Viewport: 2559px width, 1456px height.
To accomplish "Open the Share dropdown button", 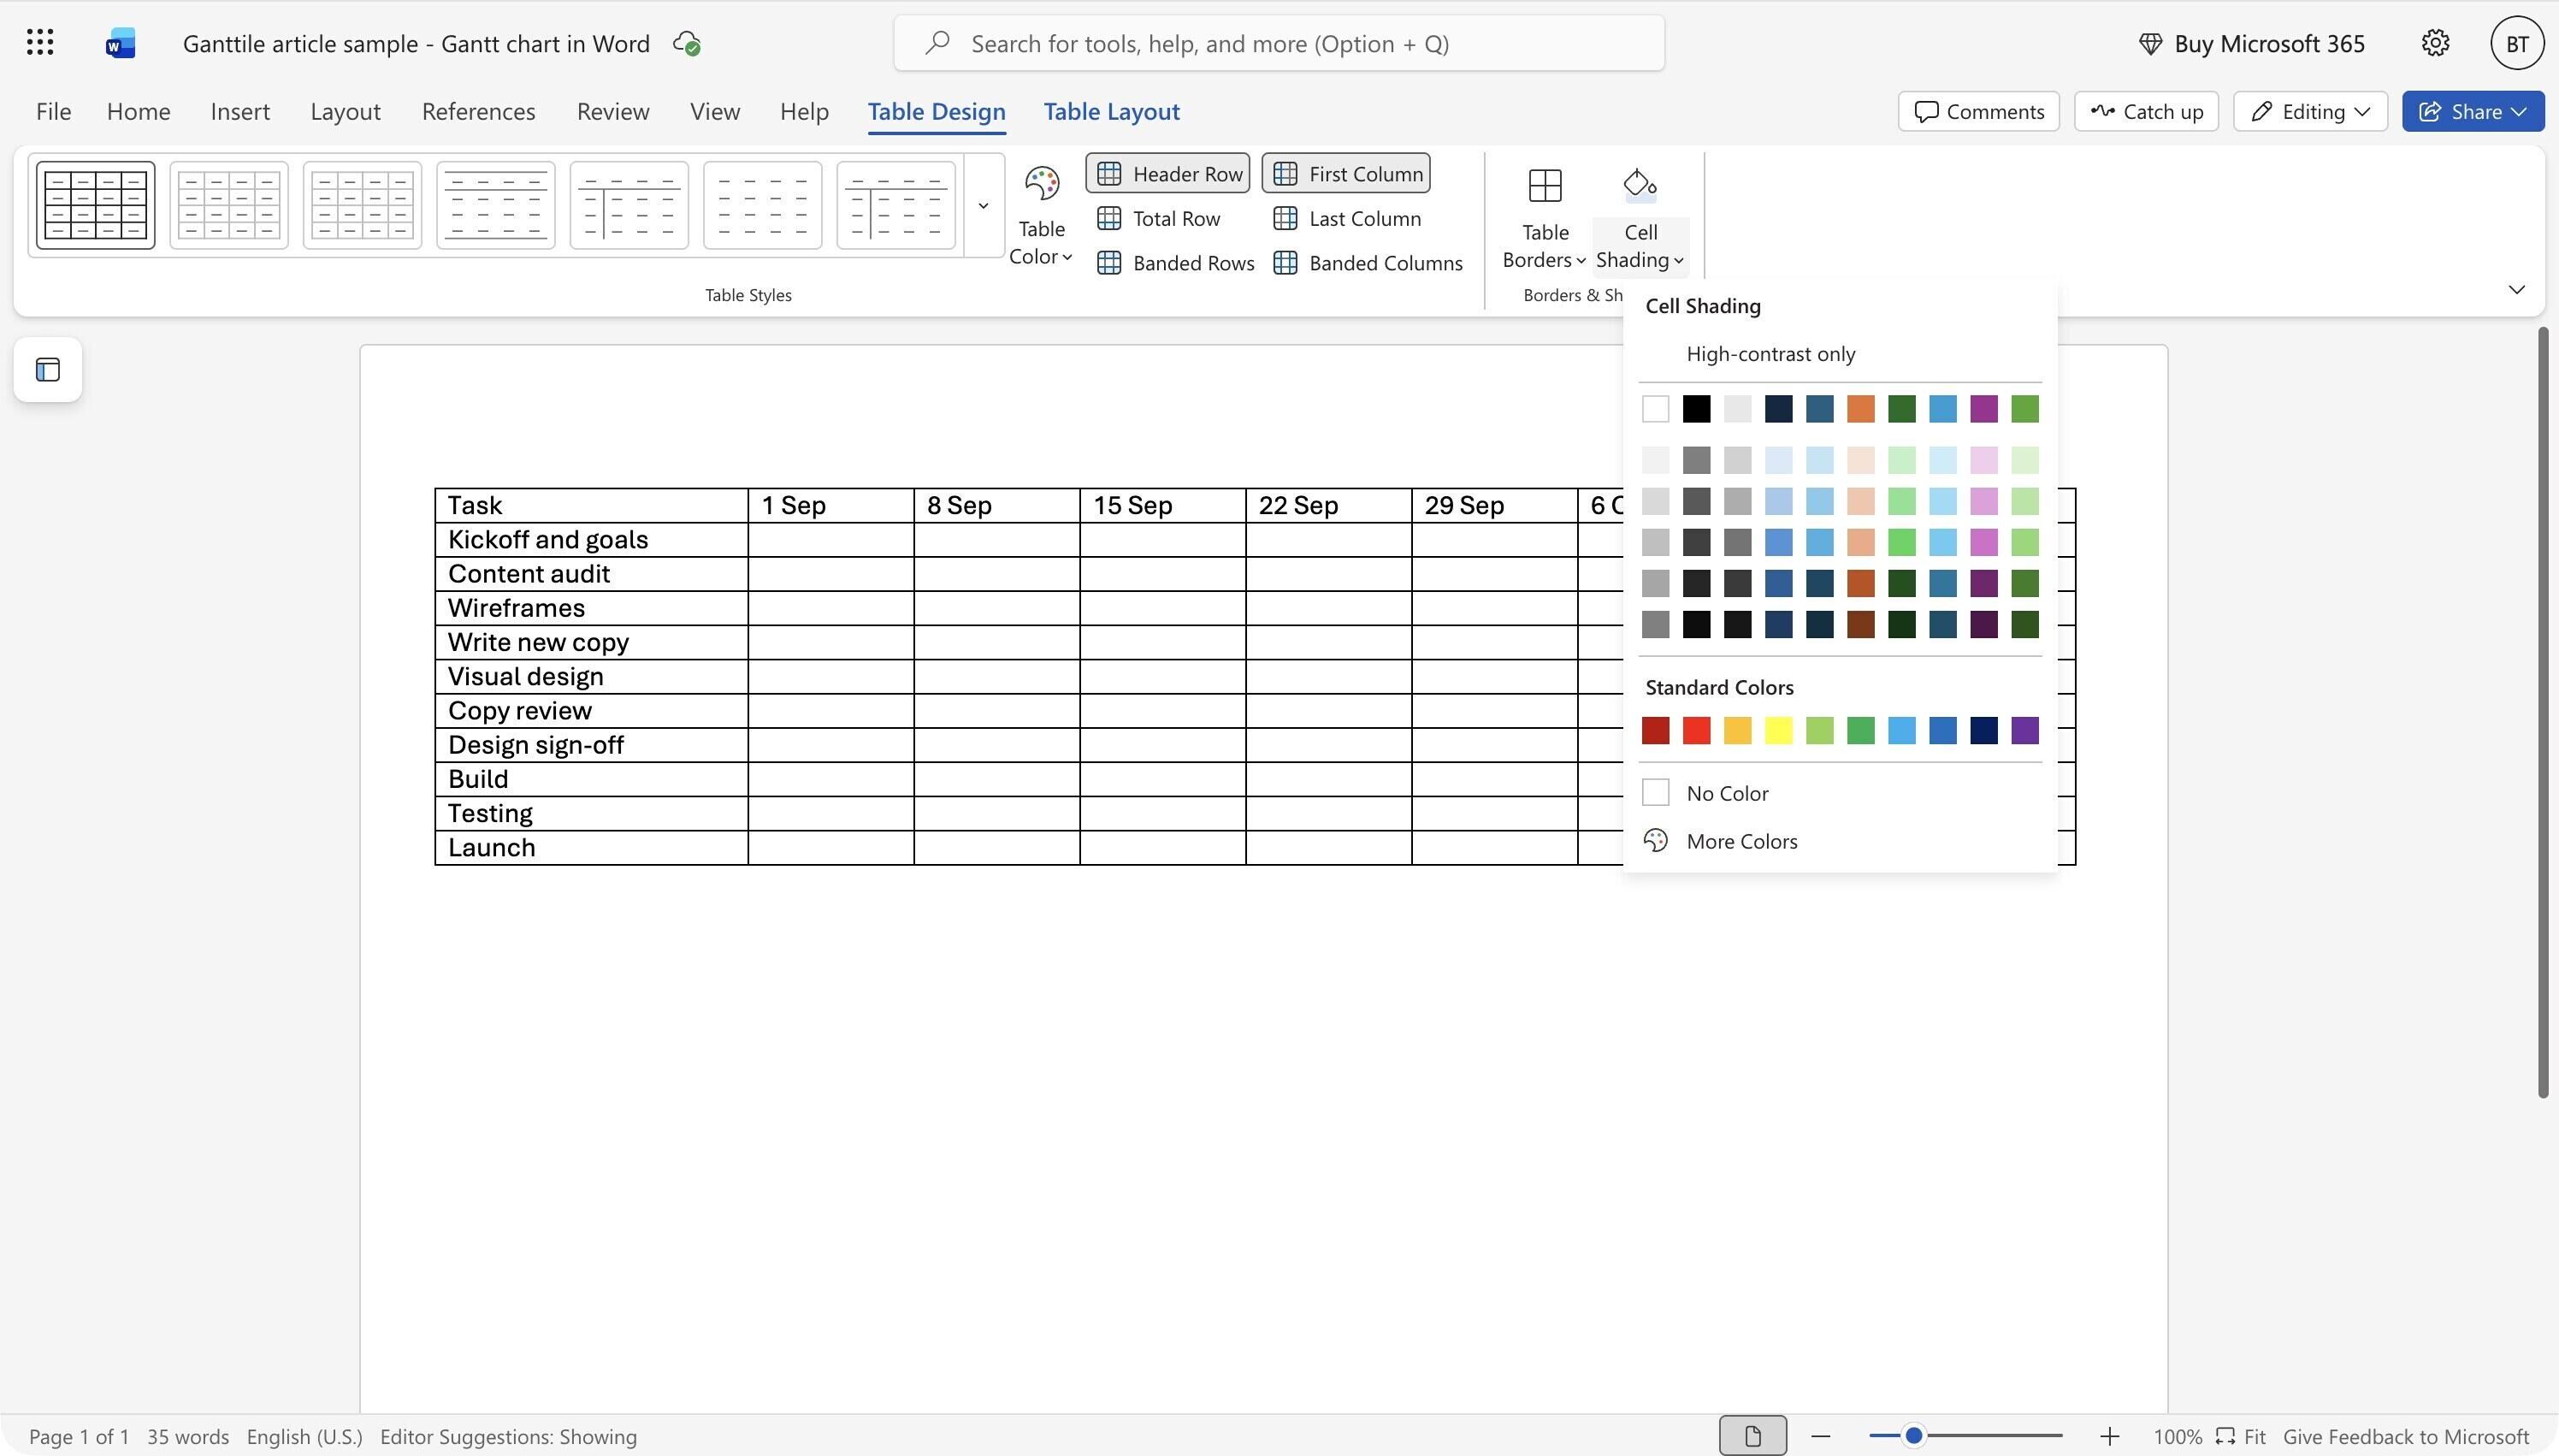I will point(2472,111).
